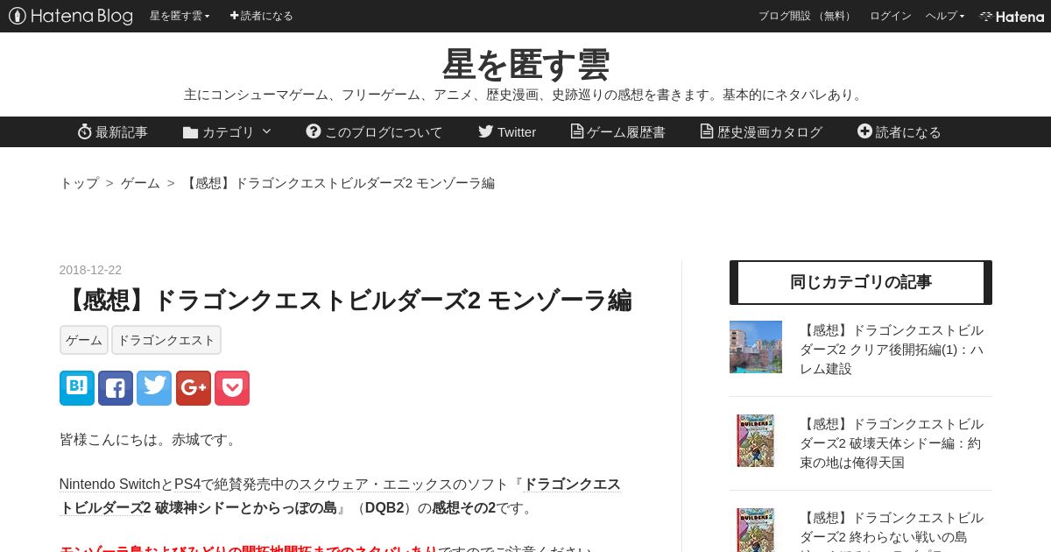Open 破壊天体シドー編：約束の地は俺得天国 link
The height and width of the screenshot is (552, 1051).
(x=892, y=443)
